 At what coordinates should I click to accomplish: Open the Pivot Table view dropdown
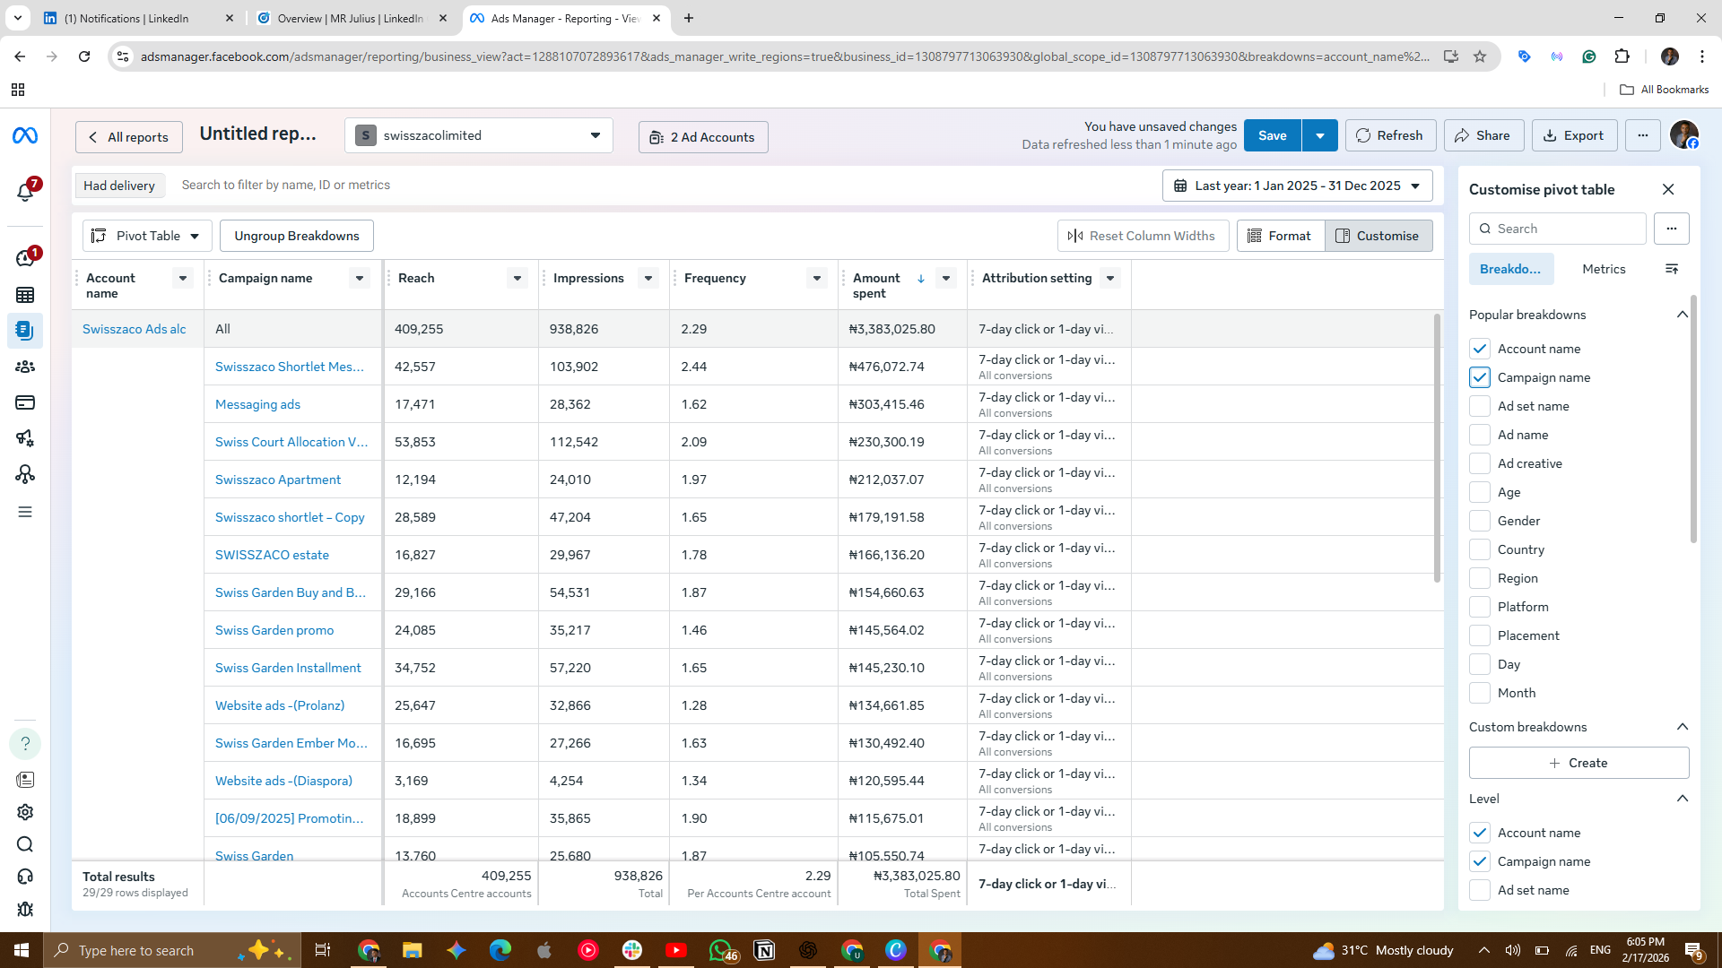click(x=147, y=236)
